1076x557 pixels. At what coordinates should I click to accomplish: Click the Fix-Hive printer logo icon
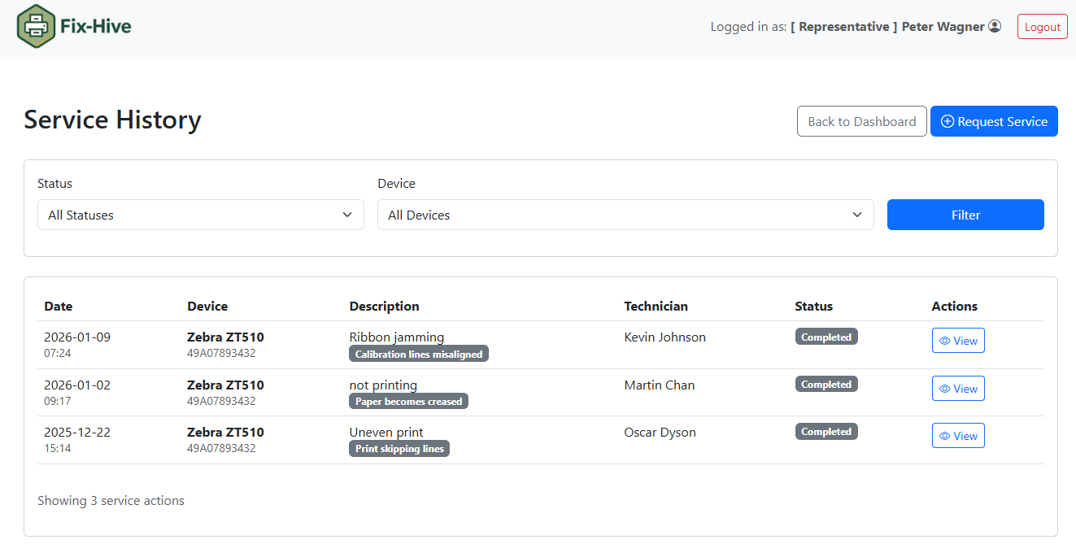pyautogui.click(x=35, y=26)
